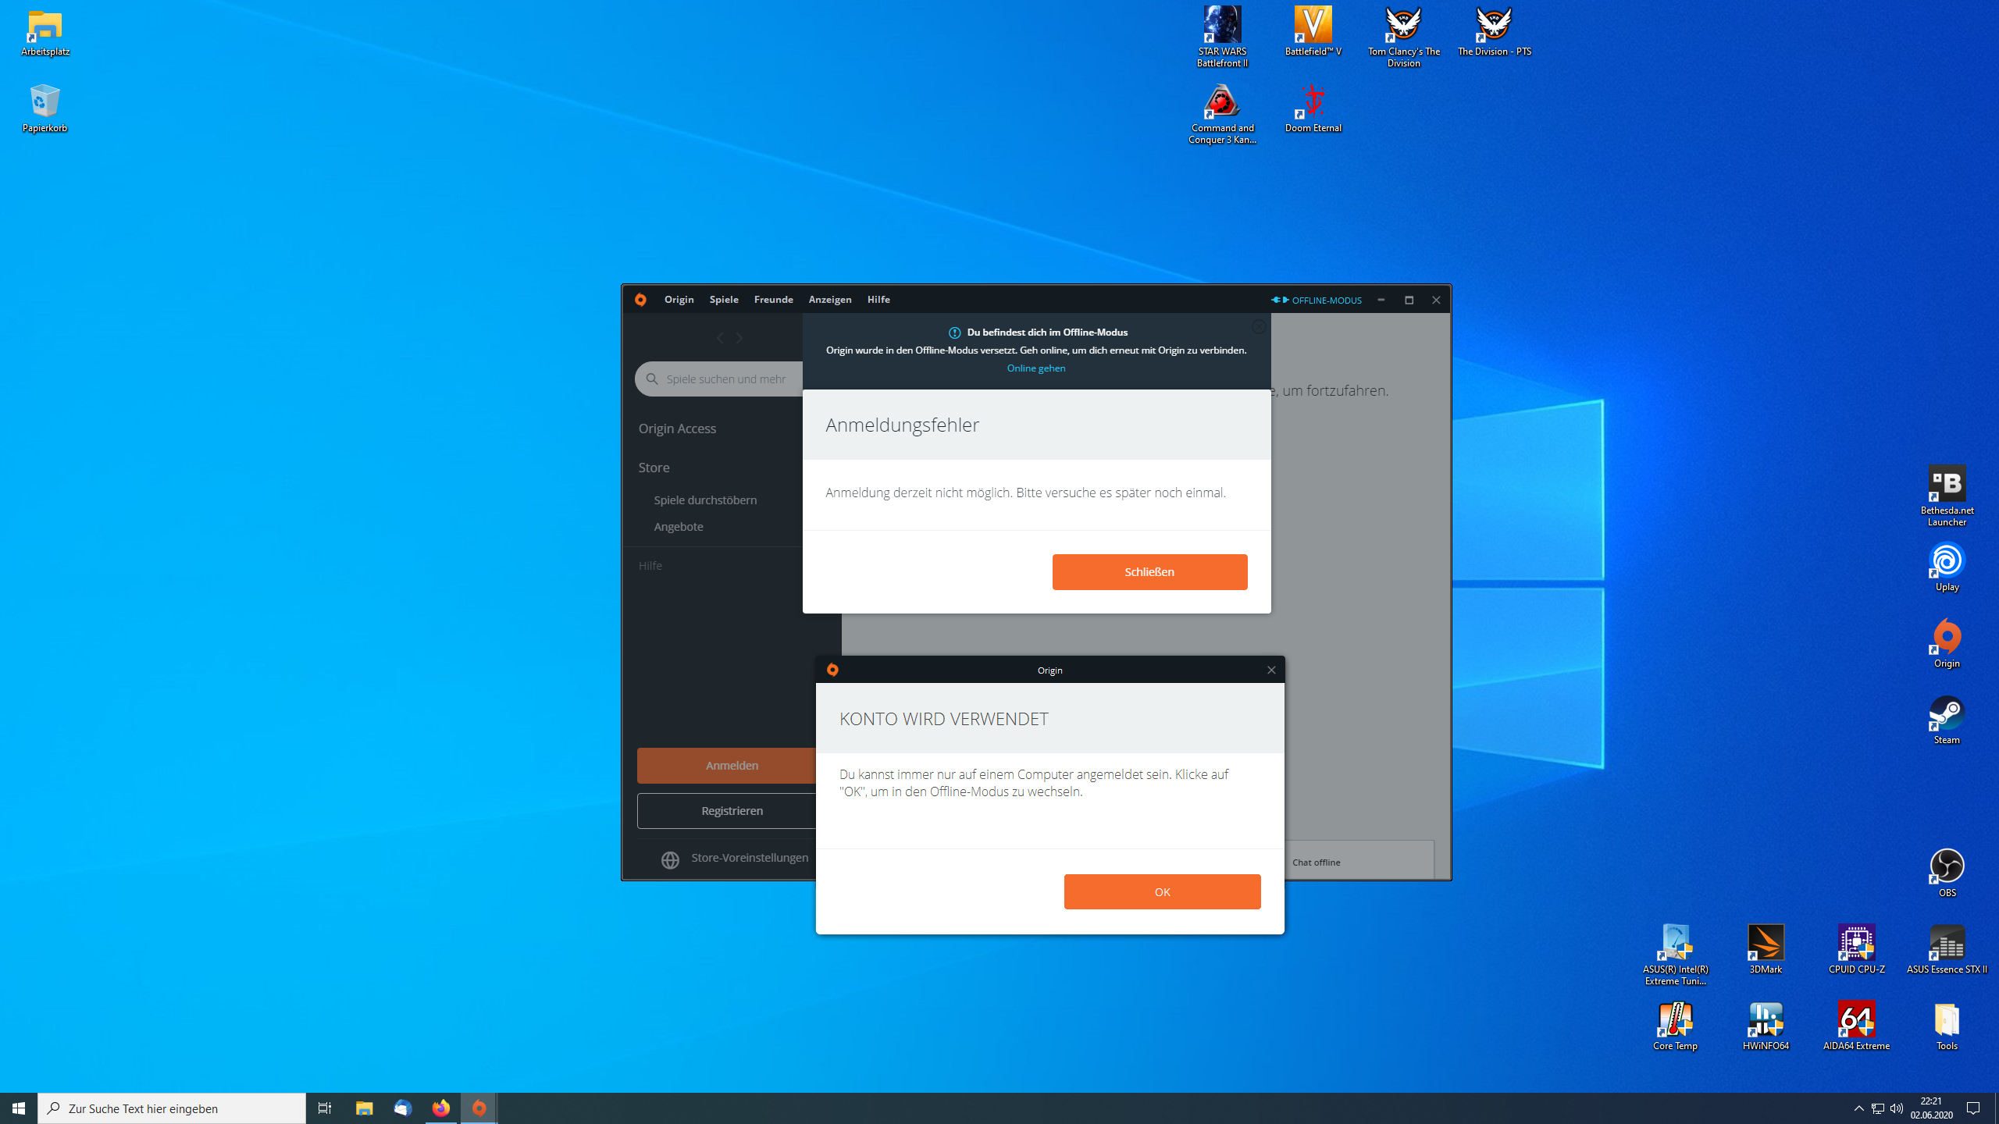Expand the Store section in the sidebar
Viewport: 1999px width, 1124px height.
click(x=654, y=468)
